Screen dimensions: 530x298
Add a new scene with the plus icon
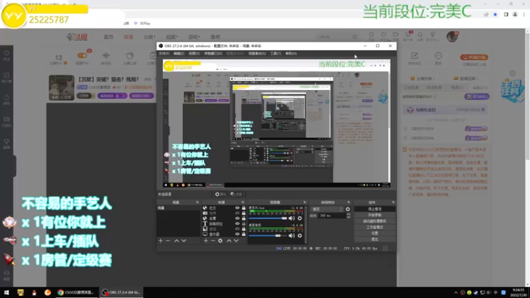click(160, 240)
